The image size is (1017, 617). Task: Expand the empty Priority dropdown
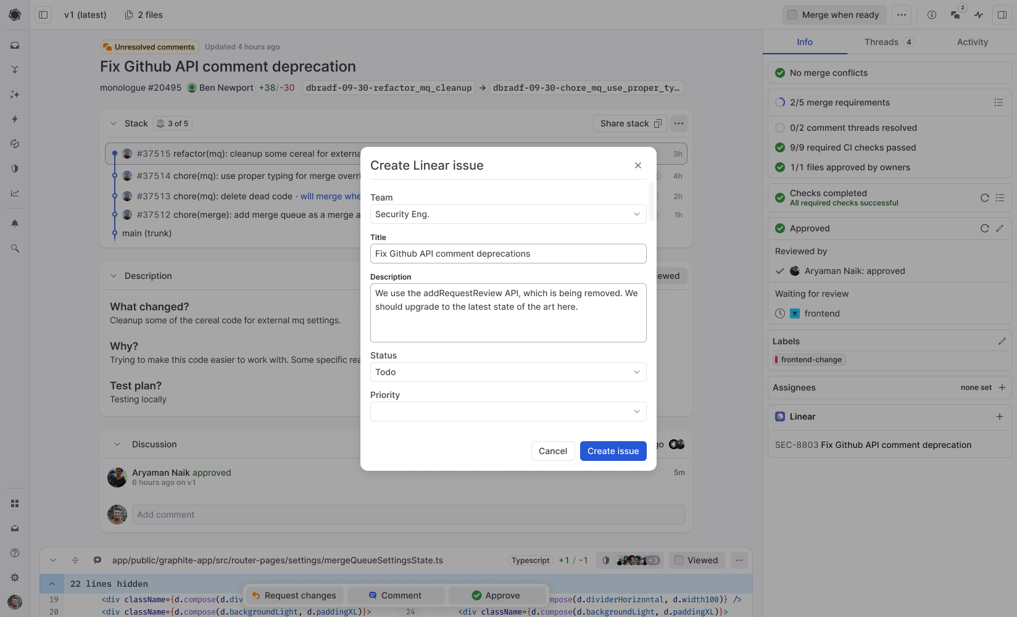508,412
